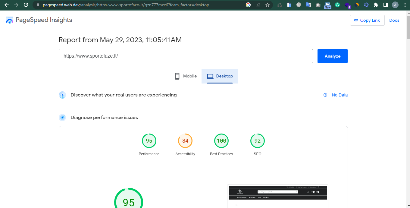The height and width of the screenshot is (208, 410).
Task: Click the PageSpeed Insights title text
Action: [44, 20]
